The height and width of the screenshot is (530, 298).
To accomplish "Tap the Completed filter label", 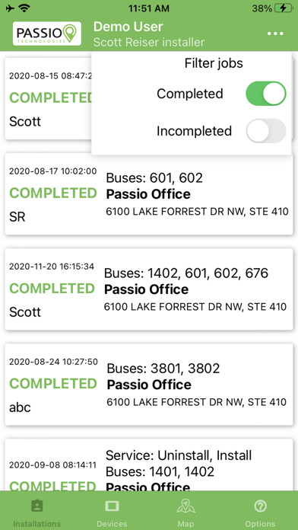I will (x=190, y=94).
